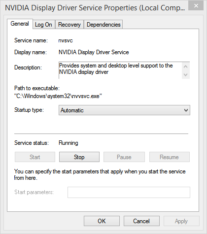The image size is (207, 234).
Task: Click the description scroll down arrow
Action: pos(186,75)
